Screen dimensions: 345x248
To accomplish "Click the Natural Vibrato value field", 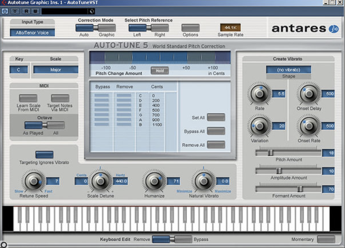I will (223, 181).
